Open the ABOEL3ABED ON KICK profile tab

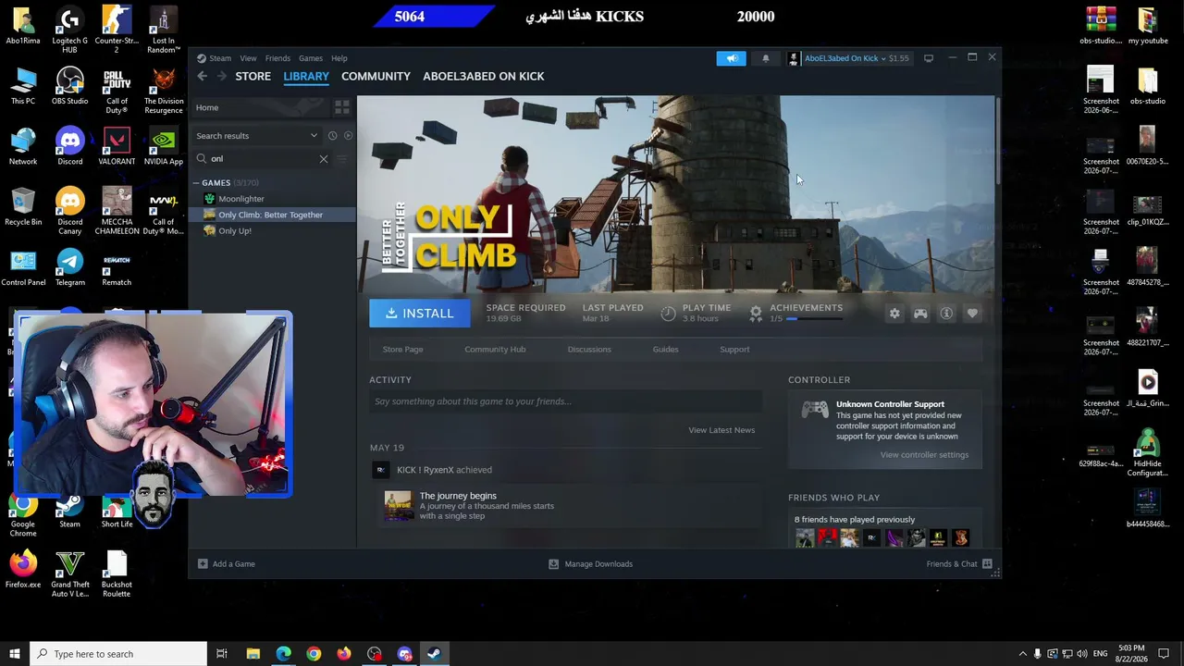coord(484,76)
